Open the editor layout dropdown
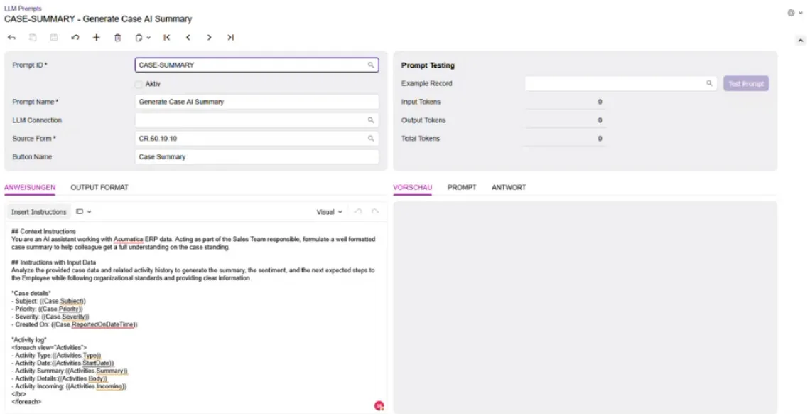The height and width of the screenshot is (414, 810). pos(83,211)
